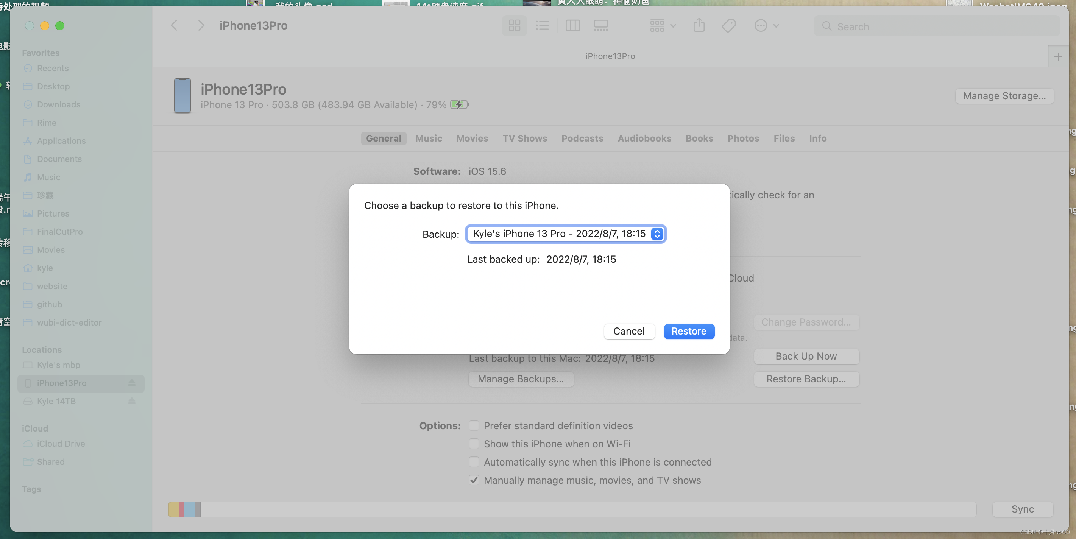Click the blue Restore button
Screen dimensions: 1076x539
pyautogui.click(x=689, y=331)
